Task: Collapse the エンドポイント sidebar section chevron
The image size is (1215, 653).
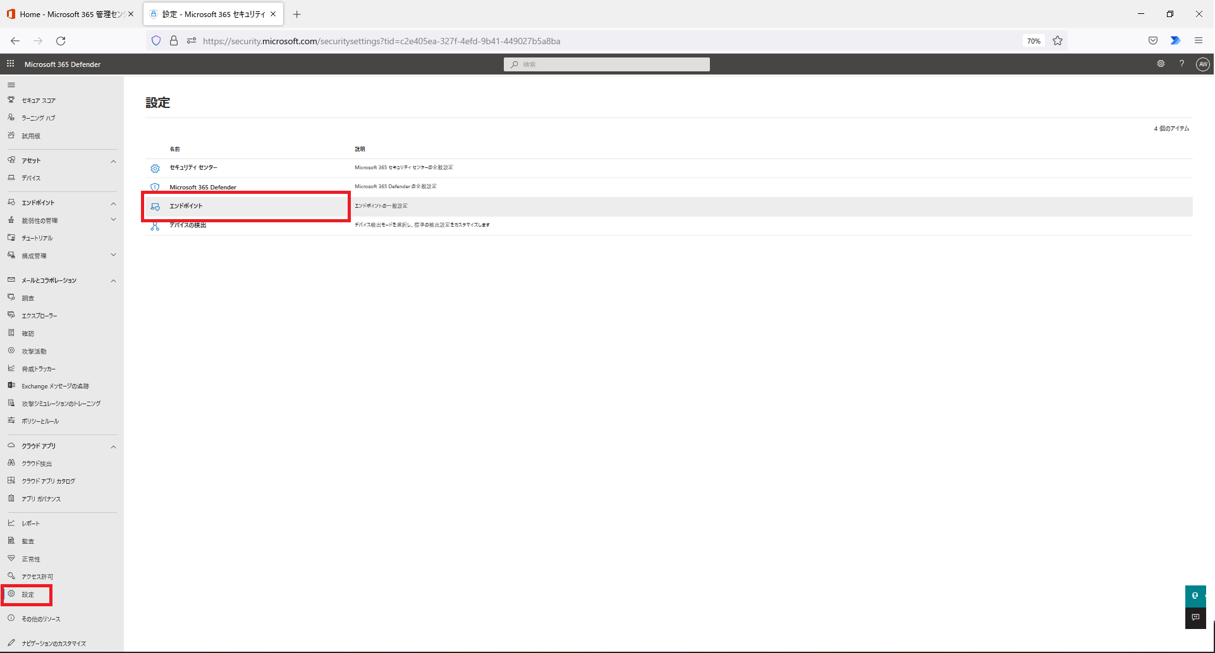Action: [x=113, y=203]
